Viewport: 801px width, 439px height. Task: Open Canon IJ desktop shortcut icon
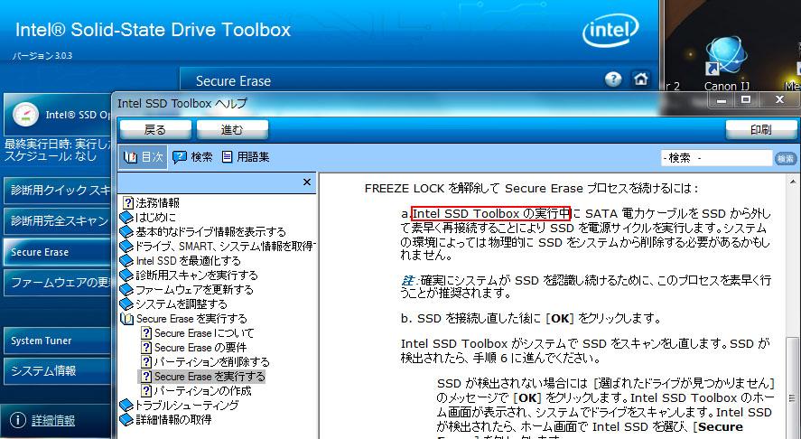click(x=726, y=57)
